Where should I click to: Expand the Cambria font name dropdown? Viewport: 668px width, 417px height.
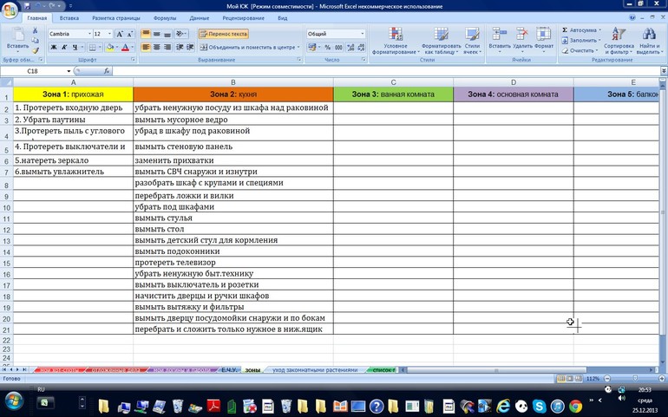pyautogui.click(x=88, y=34)
